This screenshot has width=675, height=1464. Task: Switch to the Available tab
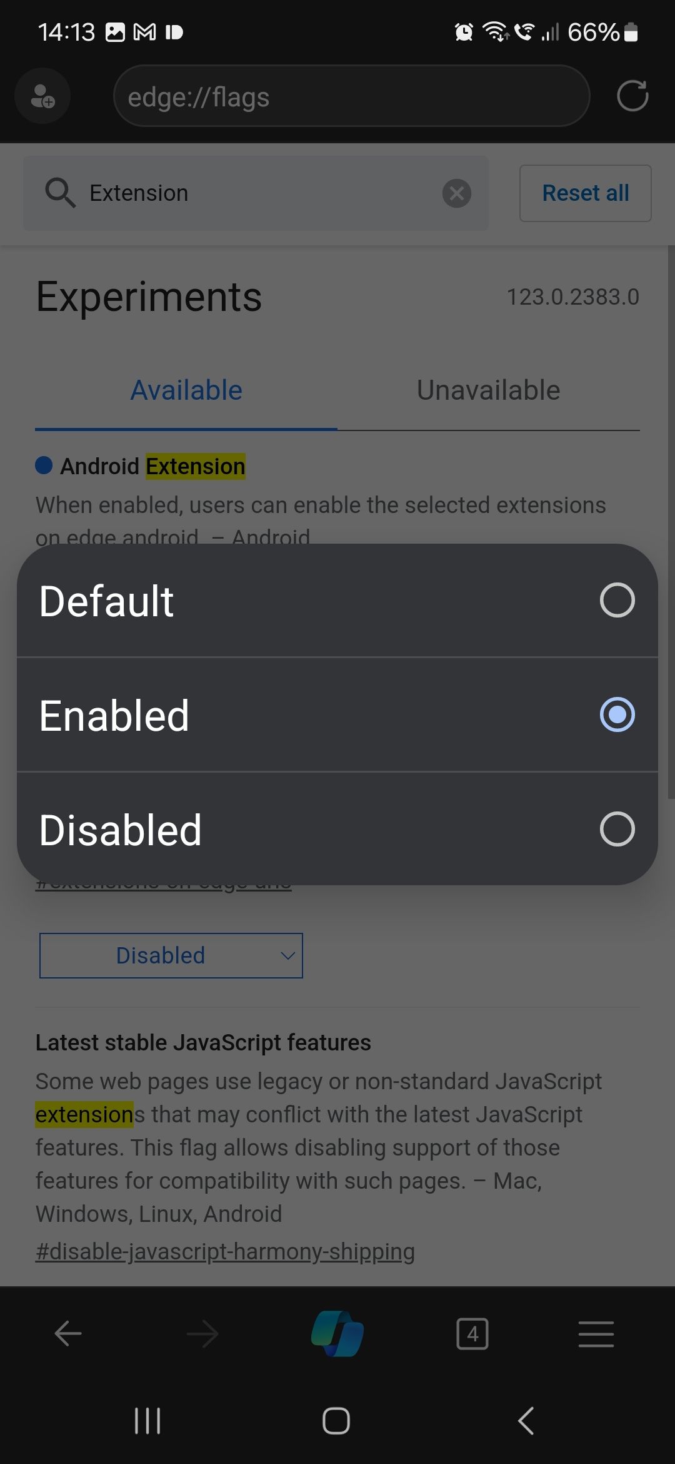pyautogui.click(x=186, y=389)
